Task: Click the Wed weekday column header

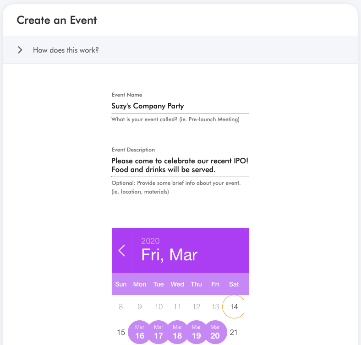Action: [177, 284]
